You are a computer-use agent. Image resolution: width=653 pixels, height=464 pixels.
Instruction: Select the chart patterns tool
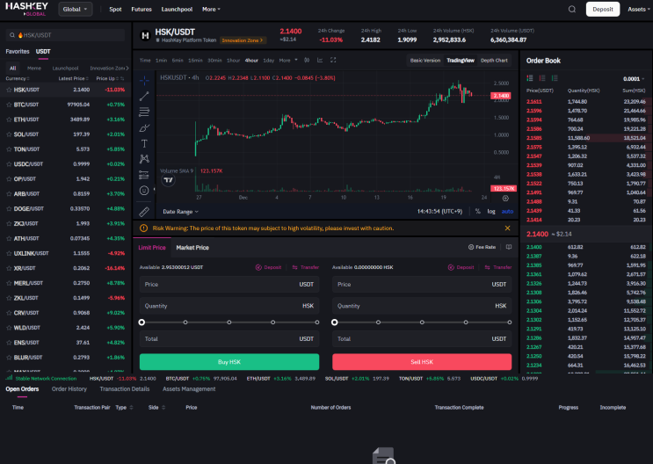(144, 159)
